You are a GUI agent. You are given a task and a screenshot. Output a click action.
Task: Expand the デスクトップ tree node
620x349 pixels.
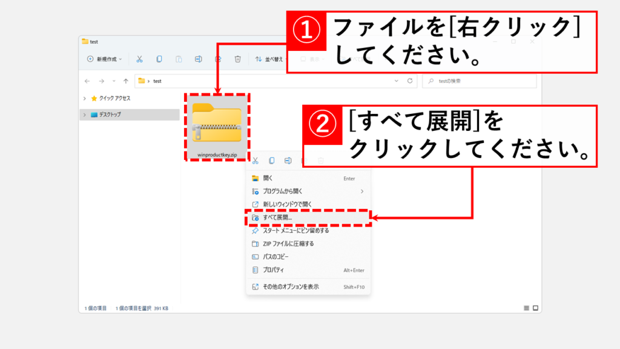[x=84, y=115]
